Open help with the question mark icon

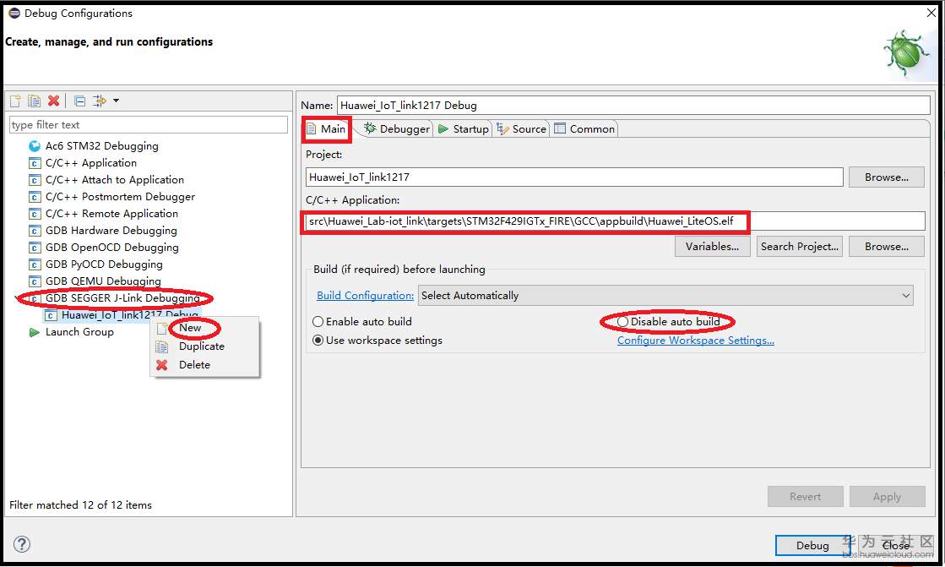coord(22,544)
